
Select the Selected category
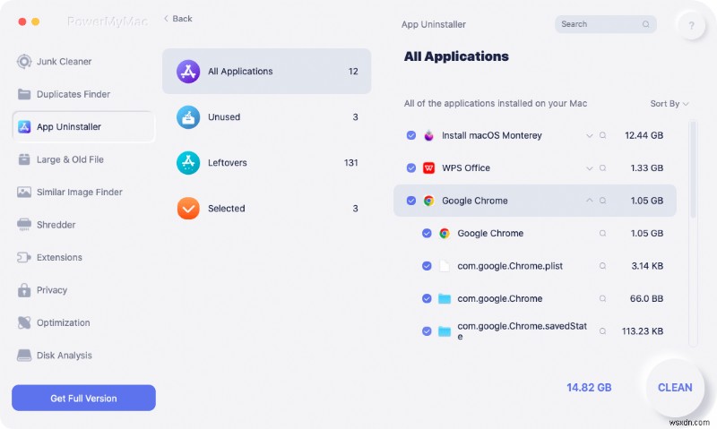266,209
